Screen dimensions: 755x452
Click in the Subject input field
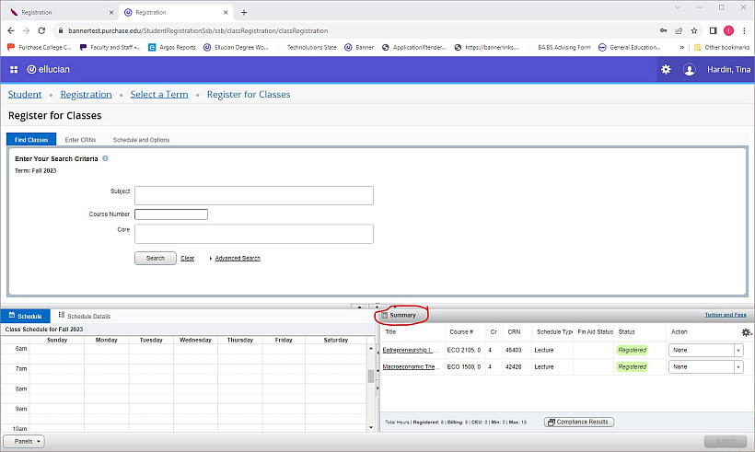tap(253, 195)
